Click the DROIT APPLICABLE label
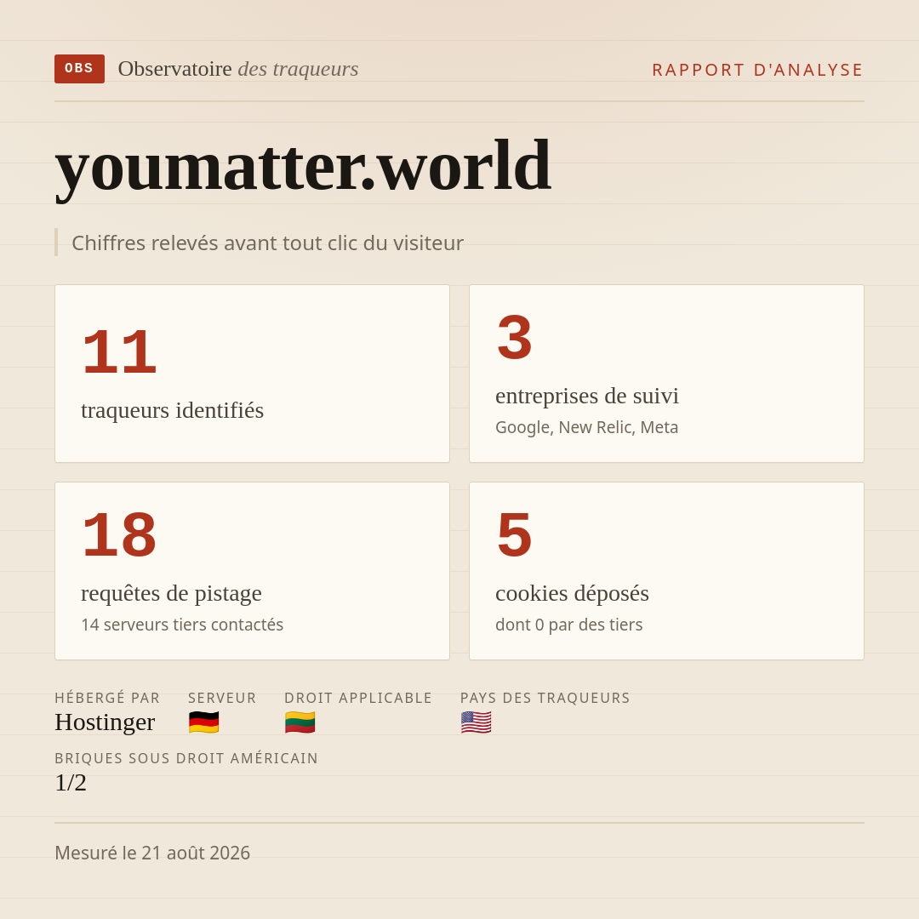The image size is (919, 919). 358,698
